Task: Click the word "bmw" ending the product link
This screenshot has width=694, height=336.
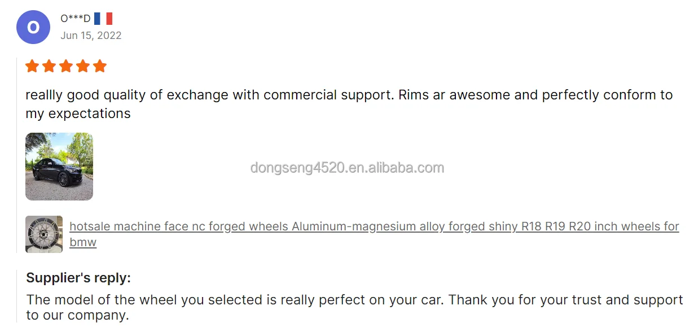Action: coord(83,242)
